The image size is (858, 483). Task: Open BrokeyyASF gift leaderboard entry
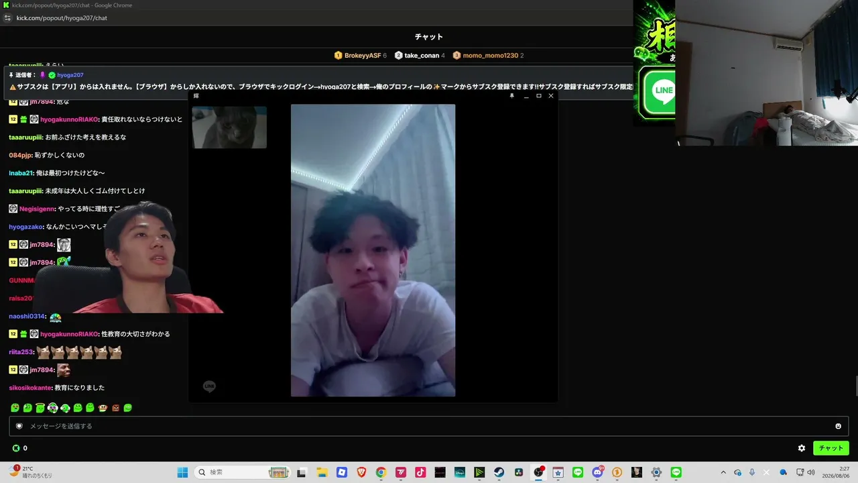[361, 56]
